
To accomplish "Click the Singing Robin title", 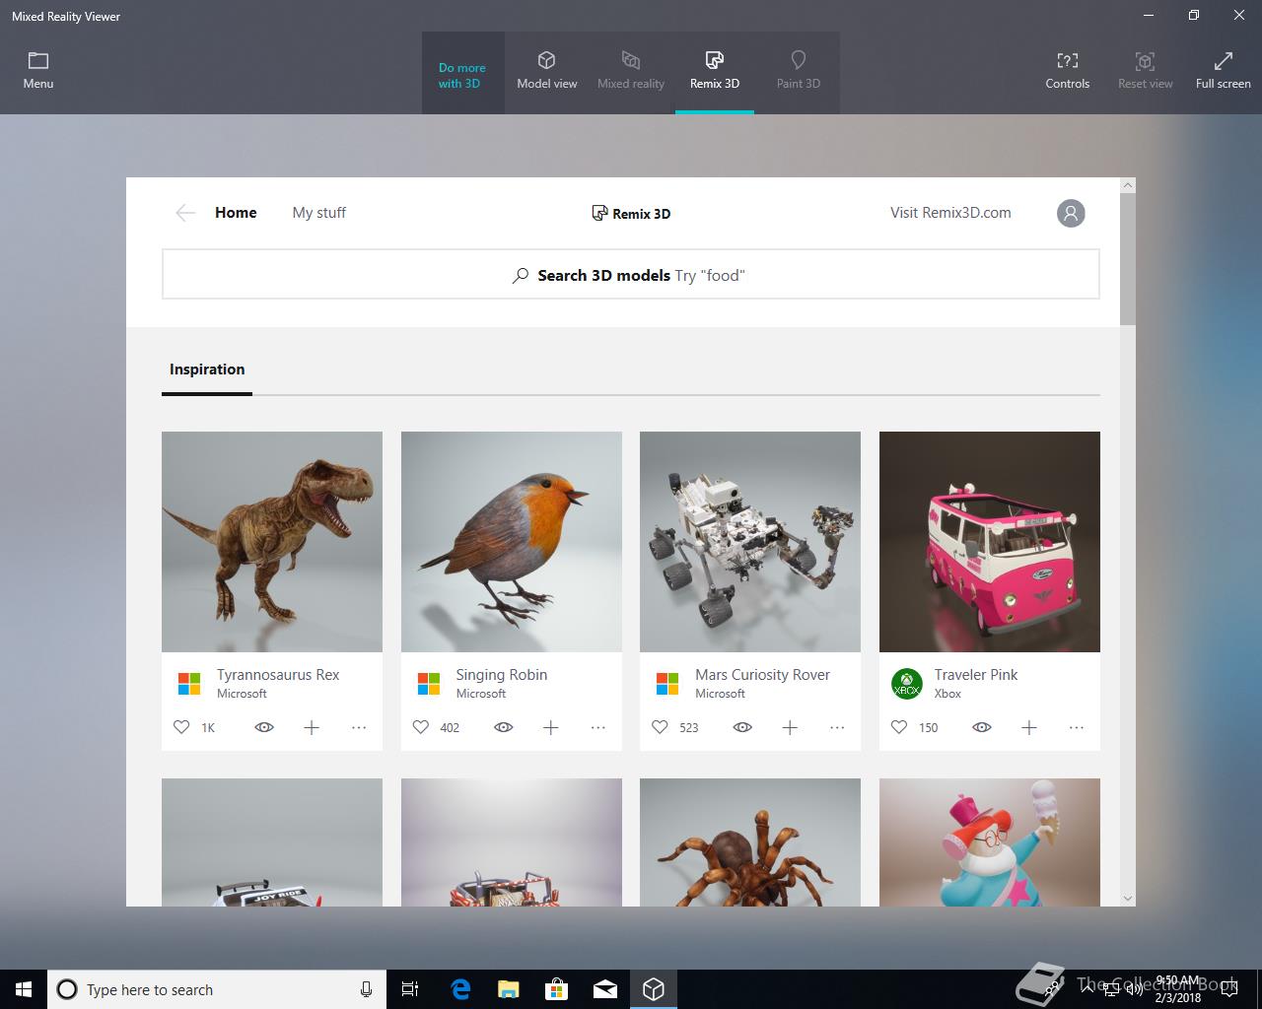I will click(x=501, y=675).
